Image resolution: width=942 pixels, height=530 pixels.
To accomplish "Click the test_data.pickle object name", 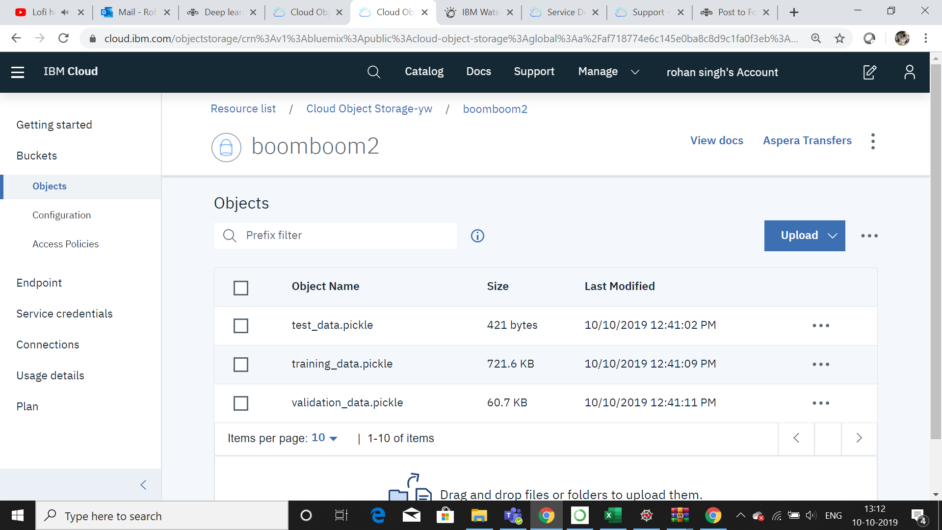I will [x=332, y=325].
